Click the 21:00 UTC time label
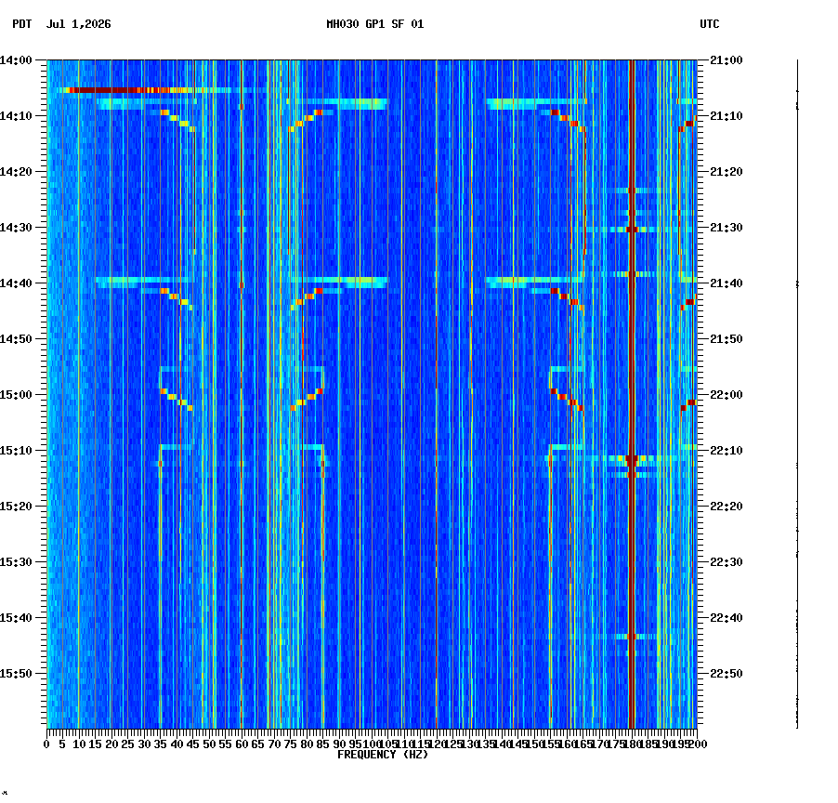The width and height of the screenshot is (838, 803). point(727,60)
